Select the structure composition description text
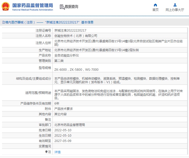The height and width of the screenshot is (158, 189). pos(117,80)
